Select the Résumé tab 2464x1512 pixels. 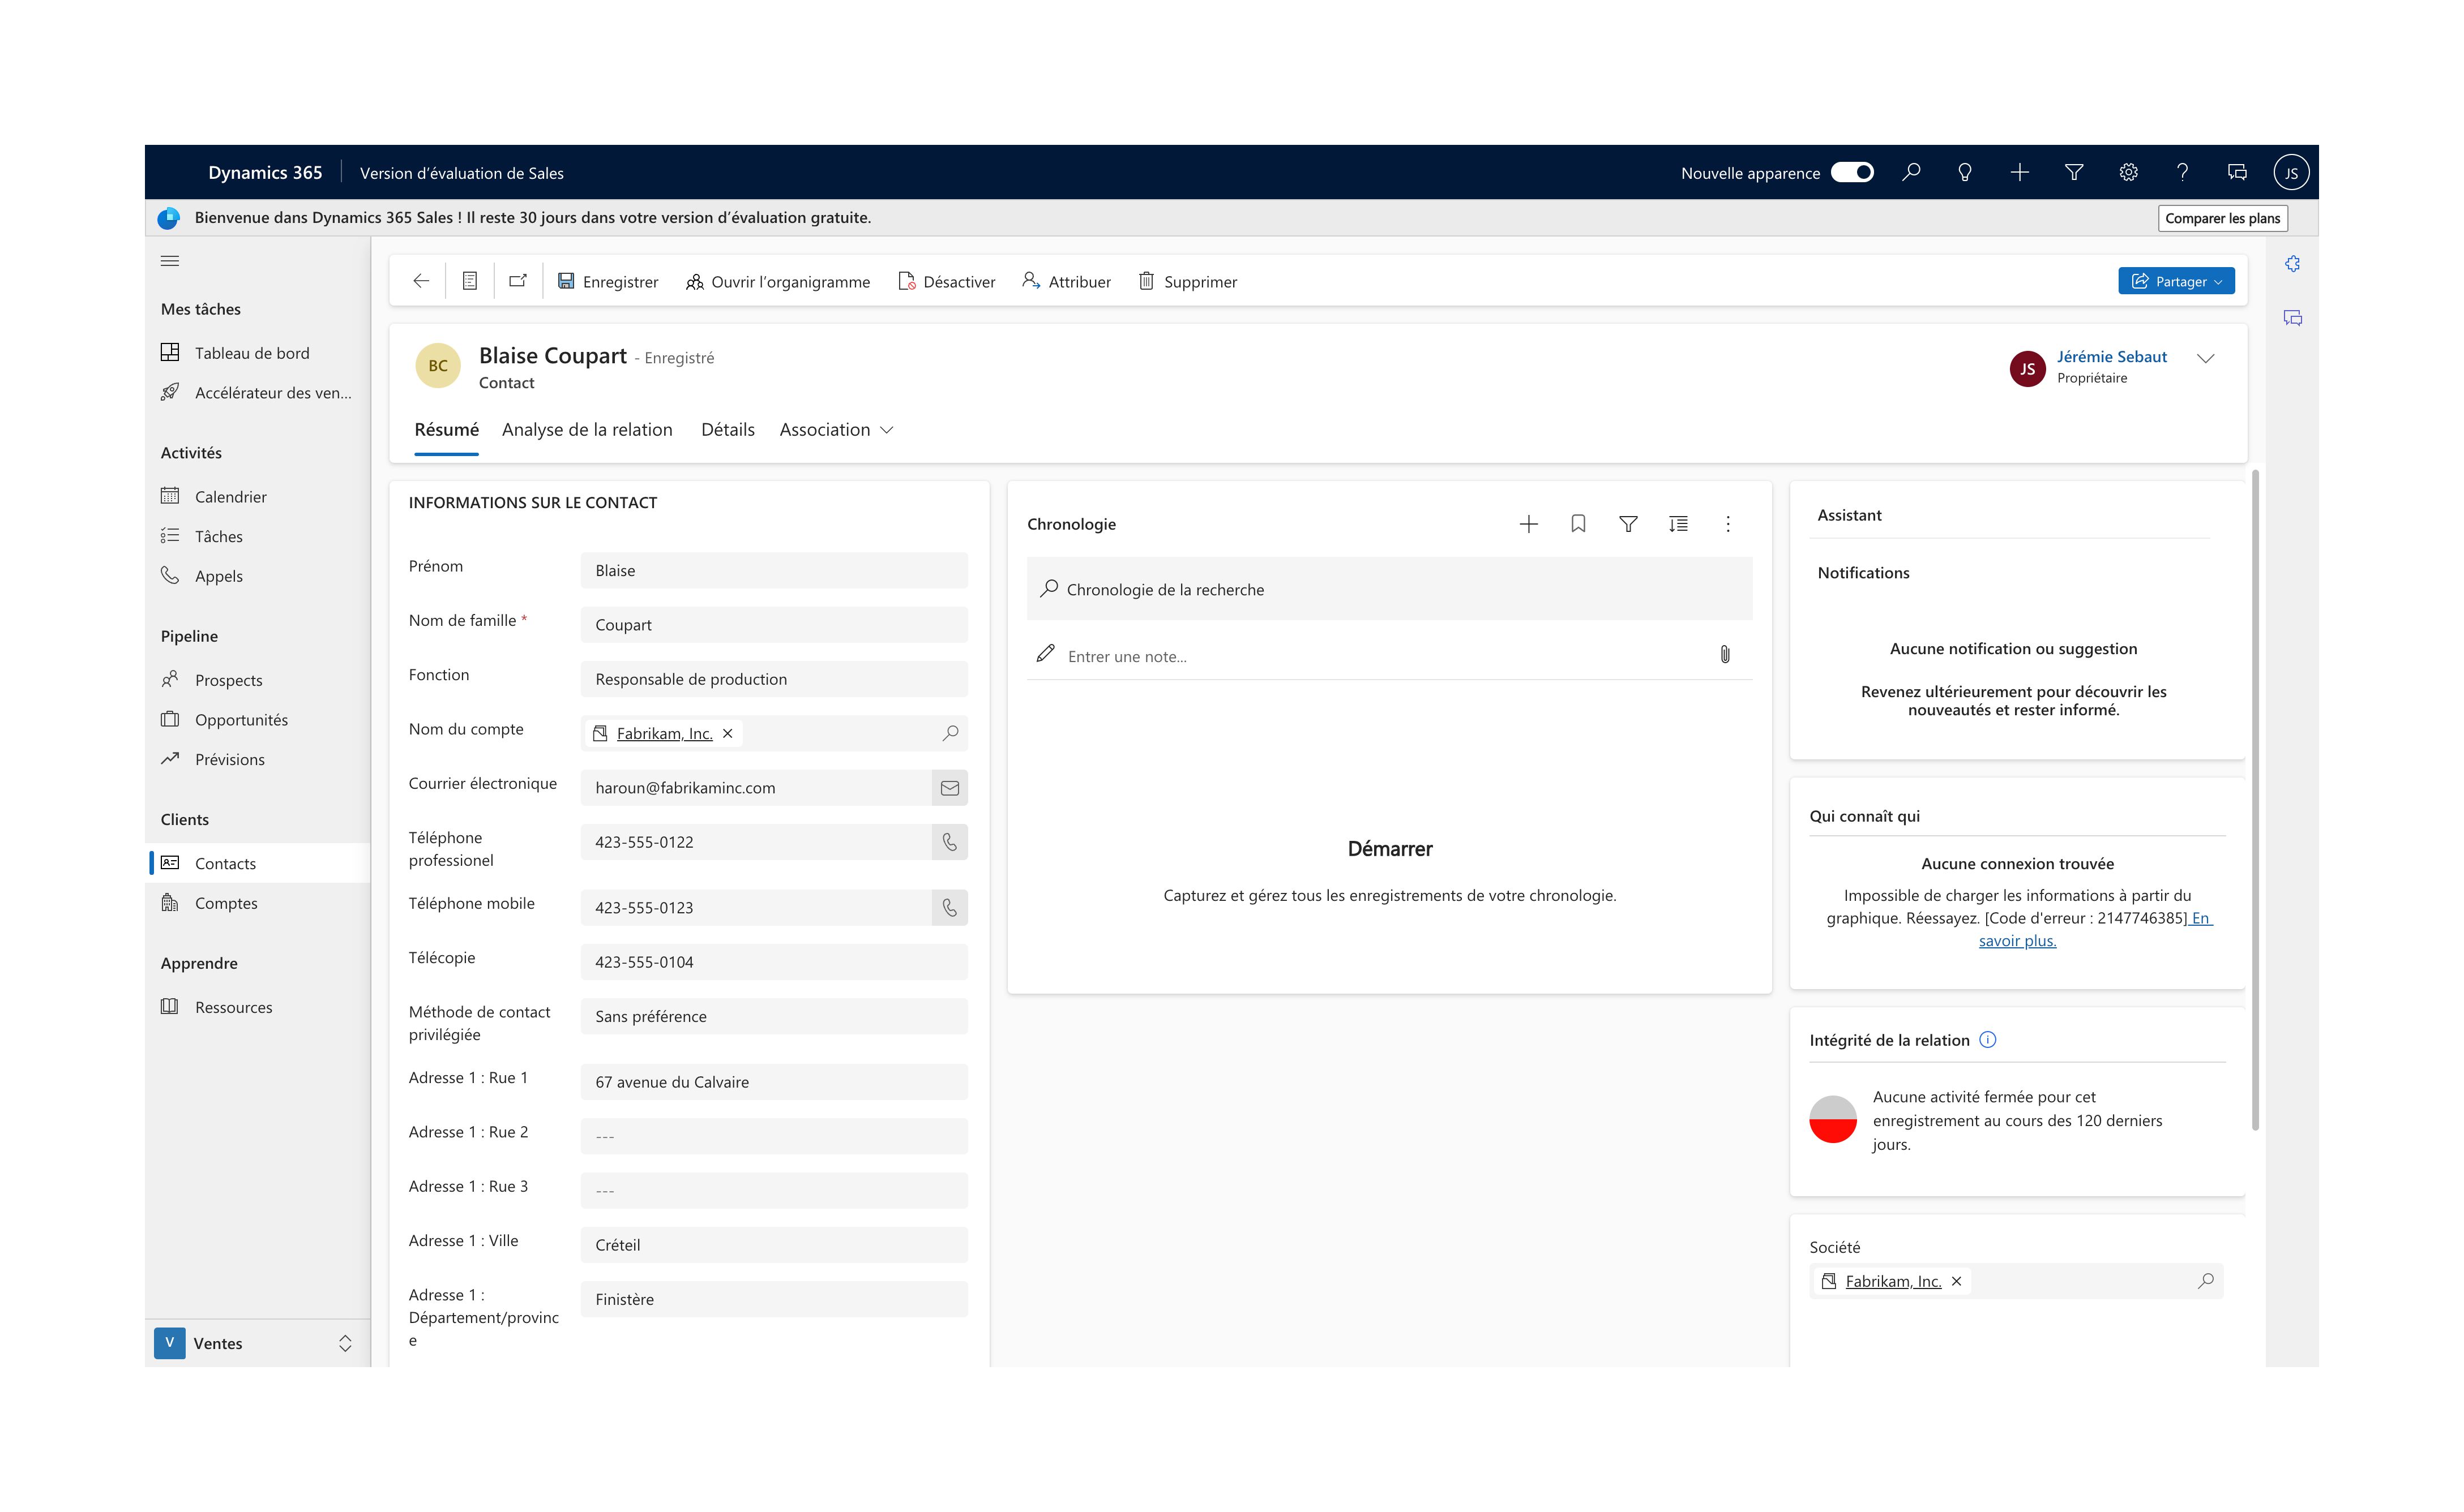coord(445,429)
